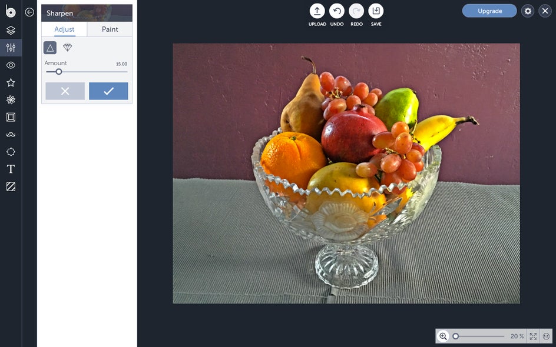The image size is (556, 347).
Task: Open the Textures striped square icon
Action: (11, 186)
